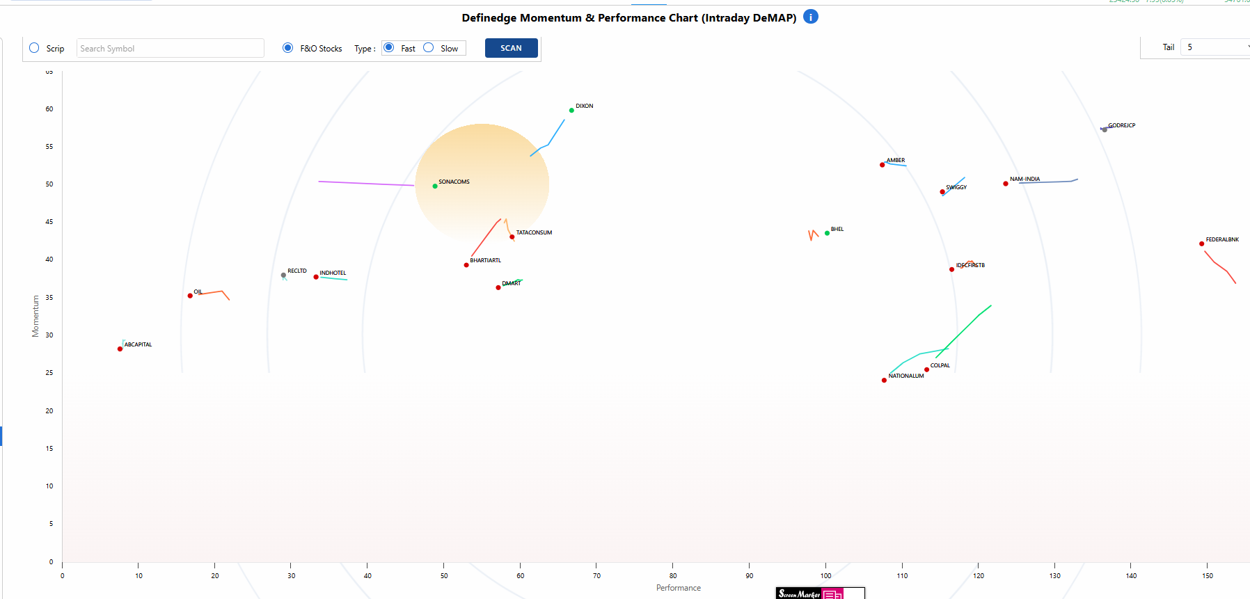Viewport: 1250px width, 599px height.
Task: Click the Performance axis label
Action: pos(679,588)
